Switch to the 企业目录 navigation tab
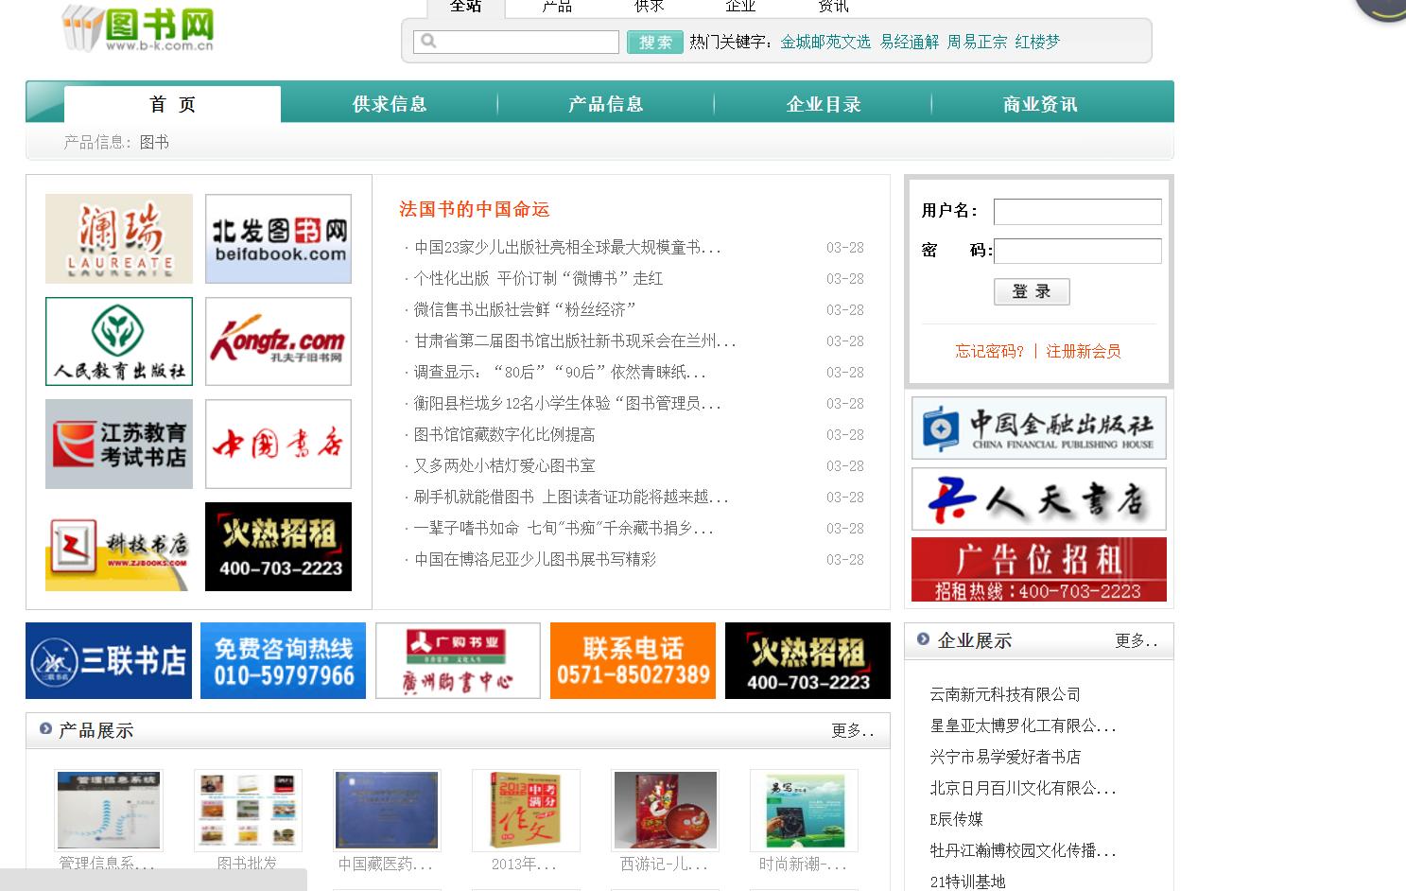 tap(824, 104)
